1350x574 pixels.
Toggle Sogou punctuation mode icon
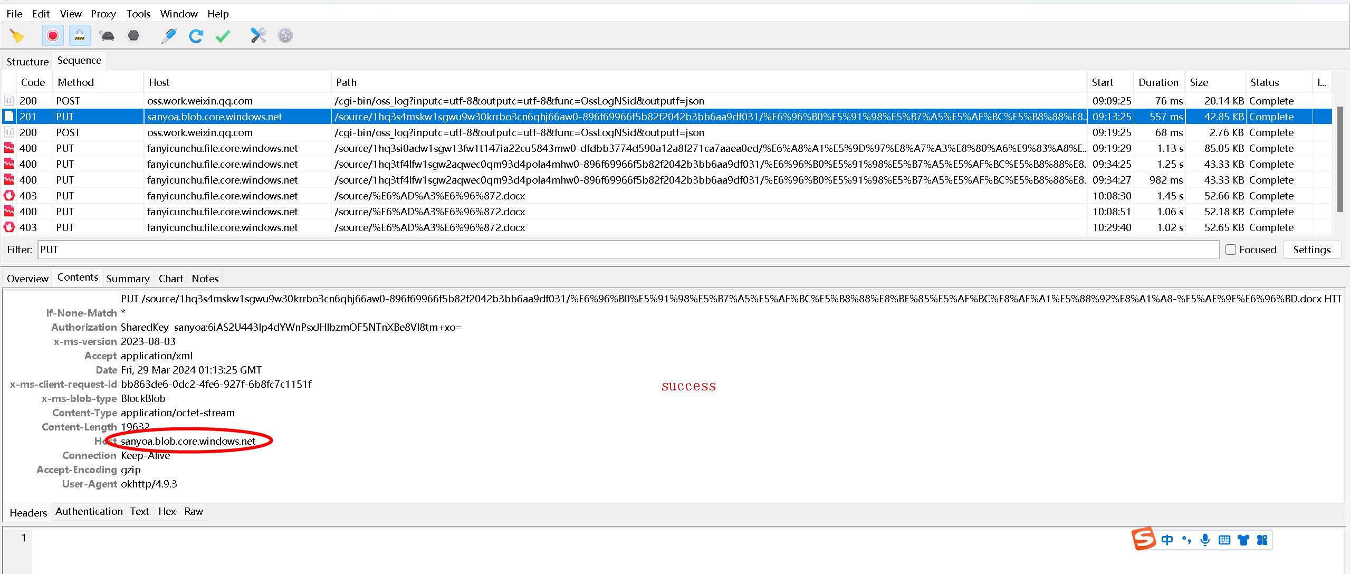[1186, 540]
